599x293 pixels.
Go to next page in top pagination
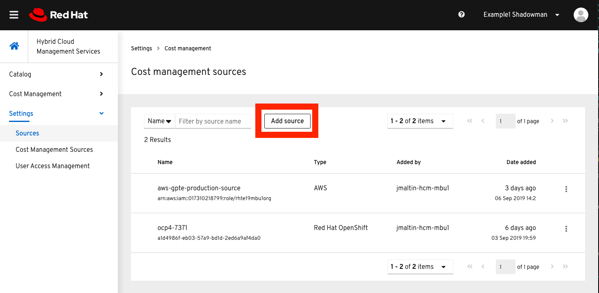click(552, 121)
